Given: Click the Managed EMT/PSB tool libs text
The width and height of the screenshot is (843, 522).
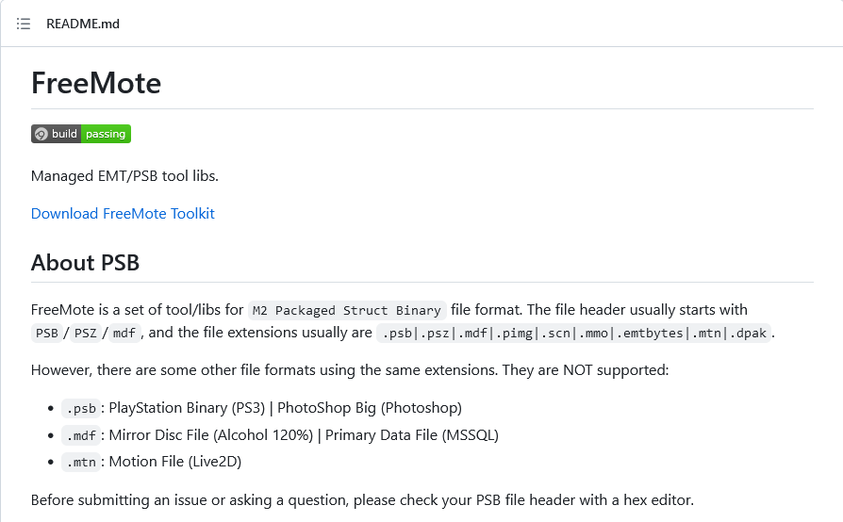Looking at the screenshot, I should pos(124,175).
